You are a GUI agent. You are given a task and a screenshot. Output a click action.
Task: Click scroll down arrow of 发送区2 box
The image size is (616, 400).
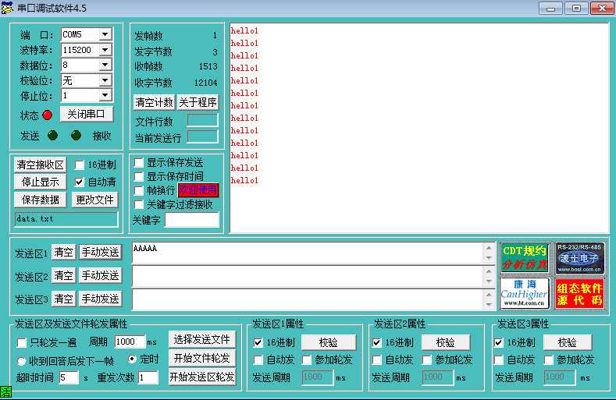point(489,281)
